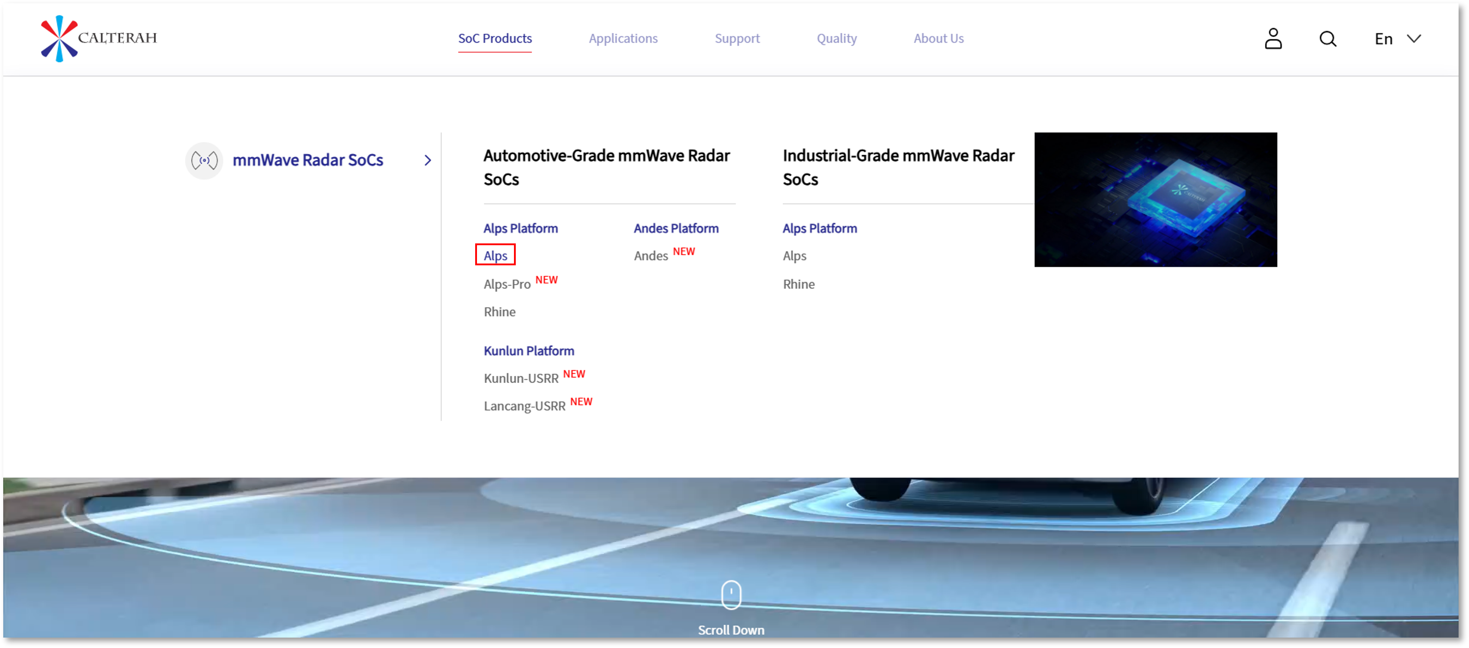Click the automotive Alps Platform heading
The image size is (1469, 648).
pos(520,228)
